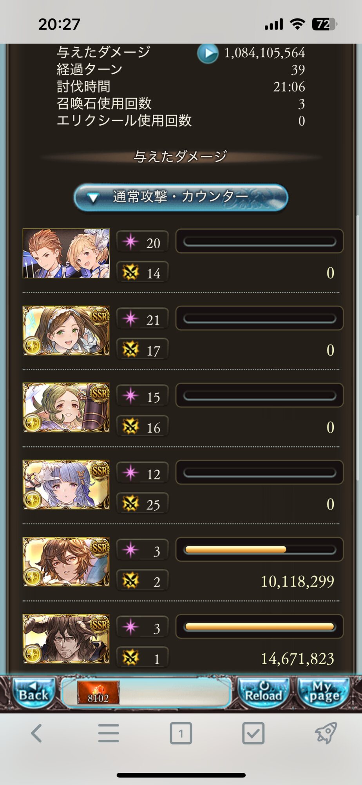Screen dimensions: 362x785
Task: Tap the Back button in the game footer
Action: [34, 694]
